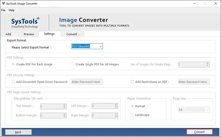Open the Help menu
The height and width of the screenshot is (137, 221).
(12, 10)
